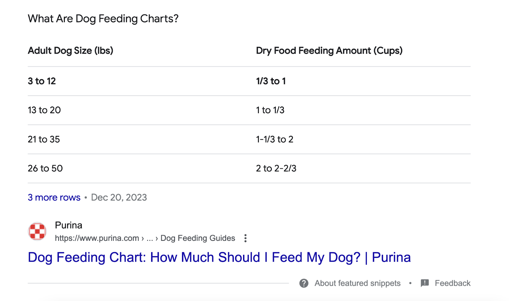Click the "Dec 20, 2023" date text
This screenshot has width=509, height=301.
point(119,198)
